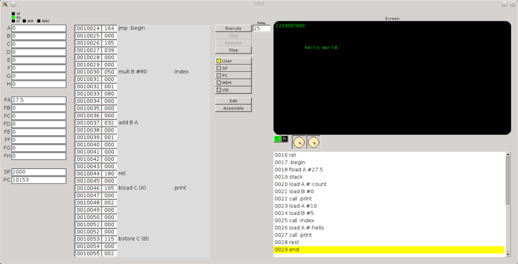This screenshot has height=264, width=518.
Task: Click the register A field
Action: coord(39,28)
